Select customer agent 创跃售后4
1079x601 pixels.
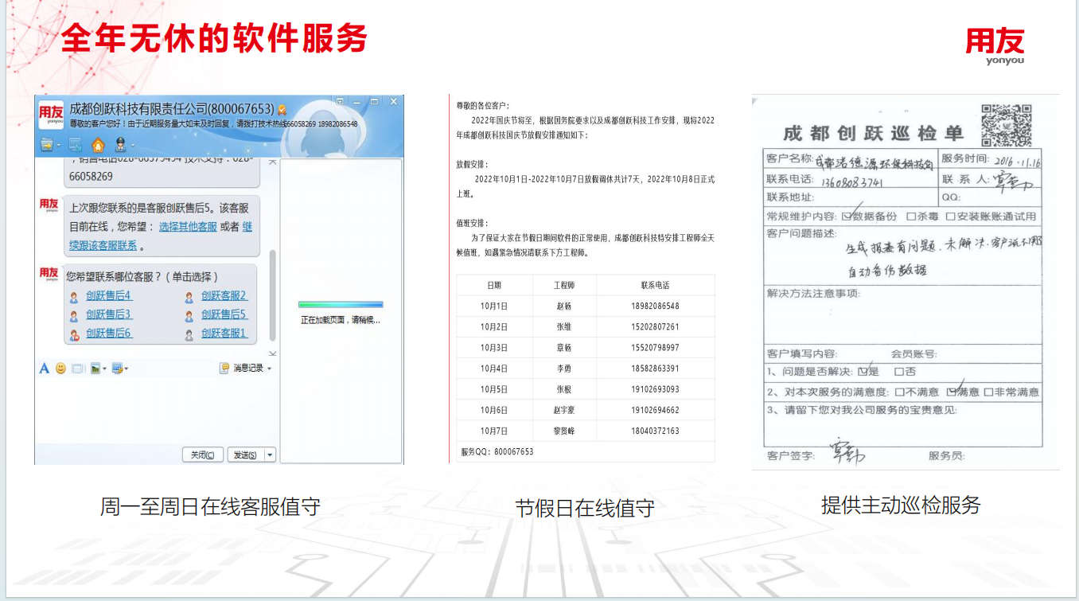click(108, 296)
